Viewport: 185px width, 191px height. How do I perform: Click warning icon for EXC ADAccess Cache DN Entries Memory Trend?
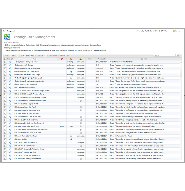pos(81,101)
